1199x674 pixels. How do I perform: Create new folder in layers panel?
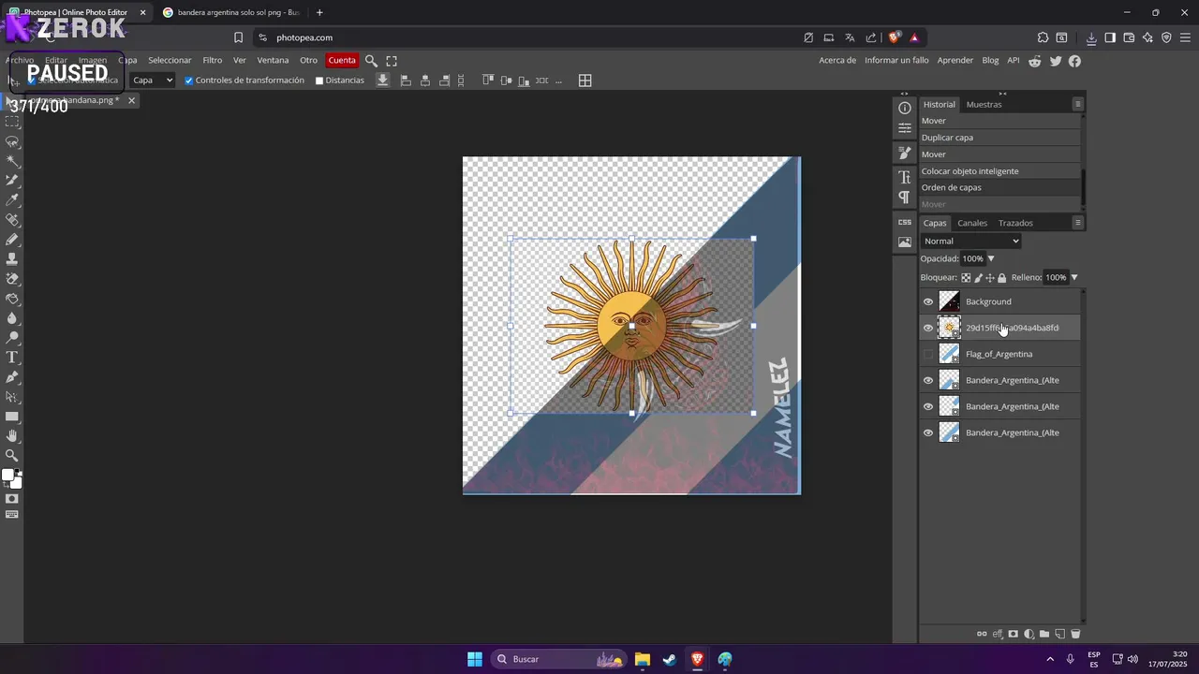tap(1044, 634)
